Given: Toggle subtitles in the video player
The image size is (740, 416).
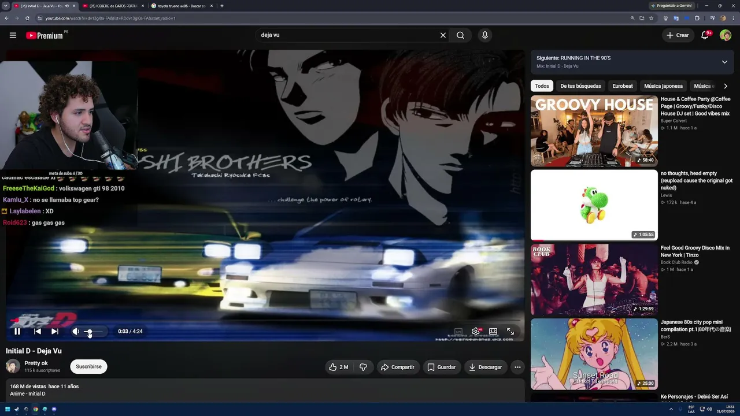Looking at the screenshot, I should [x=458, y=332].
